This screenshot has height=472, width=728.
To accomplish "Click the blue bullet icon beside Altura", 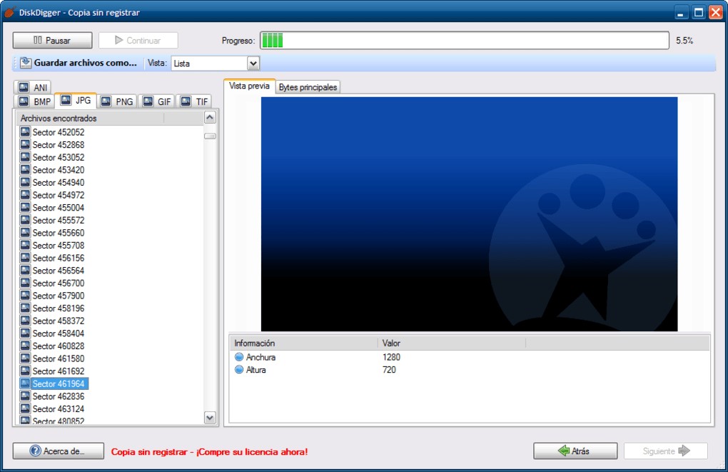I will (240, 370).
